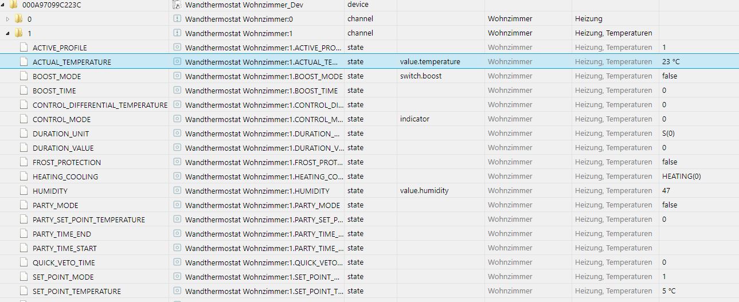
Task: Click file icon beside BOOST_MODE
Action: click(24, 76)
